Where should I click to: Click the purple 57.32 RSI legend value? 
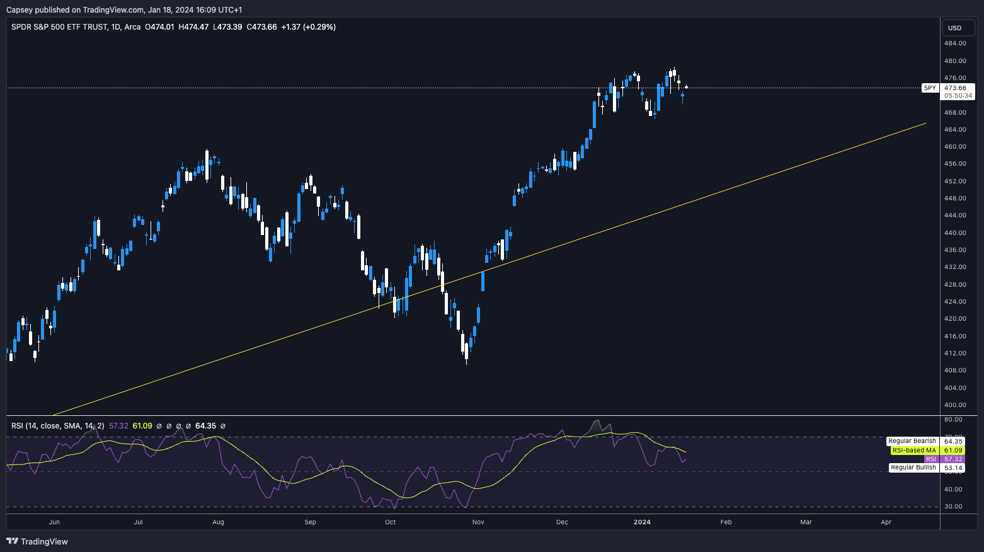[x=118, y=426]
